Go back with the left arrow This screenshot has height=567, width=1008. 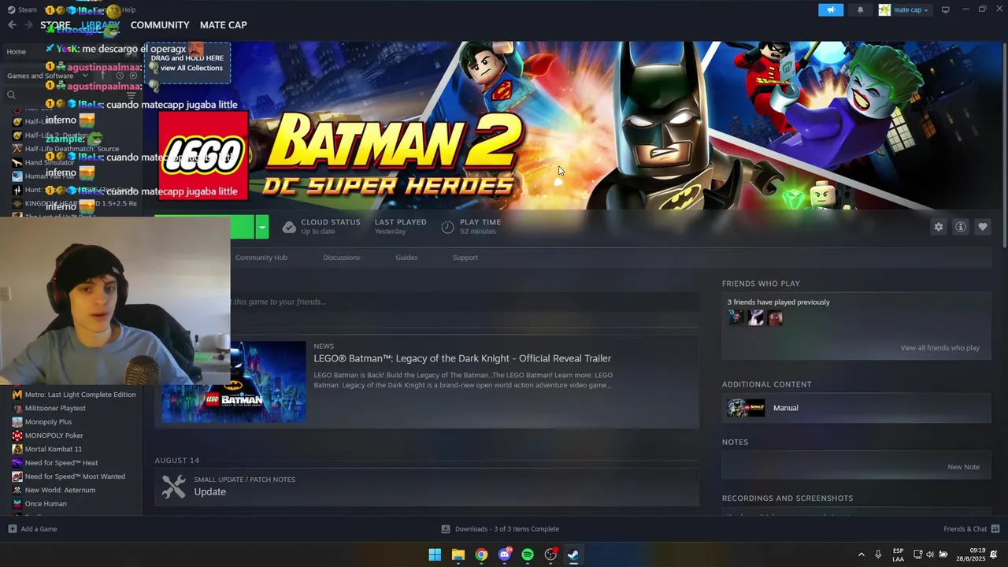click(12, 25)
